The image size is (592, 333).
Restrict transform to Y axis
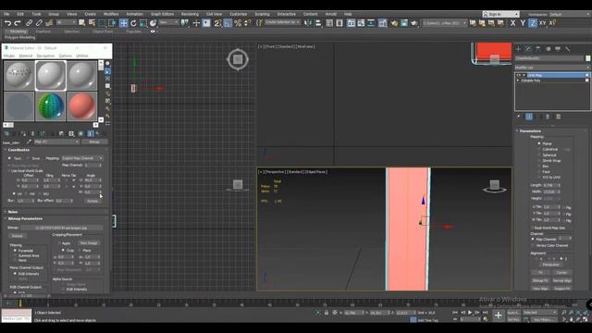pyautogui.click(x=523, y=23)
